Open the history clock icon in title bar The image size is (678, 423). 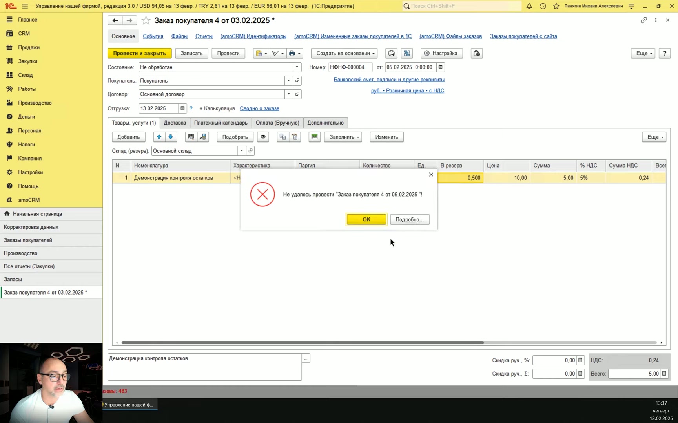click(x=543, y=6)
